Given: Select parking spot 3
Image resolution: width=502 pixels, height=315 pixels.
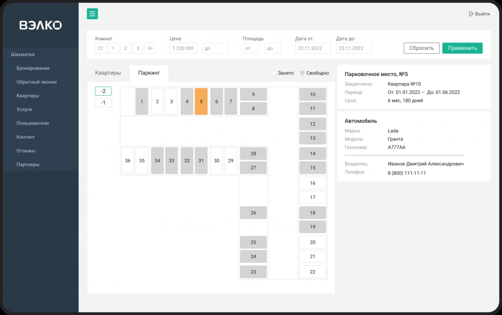Looking at the screenshot, I should (171, 101).
